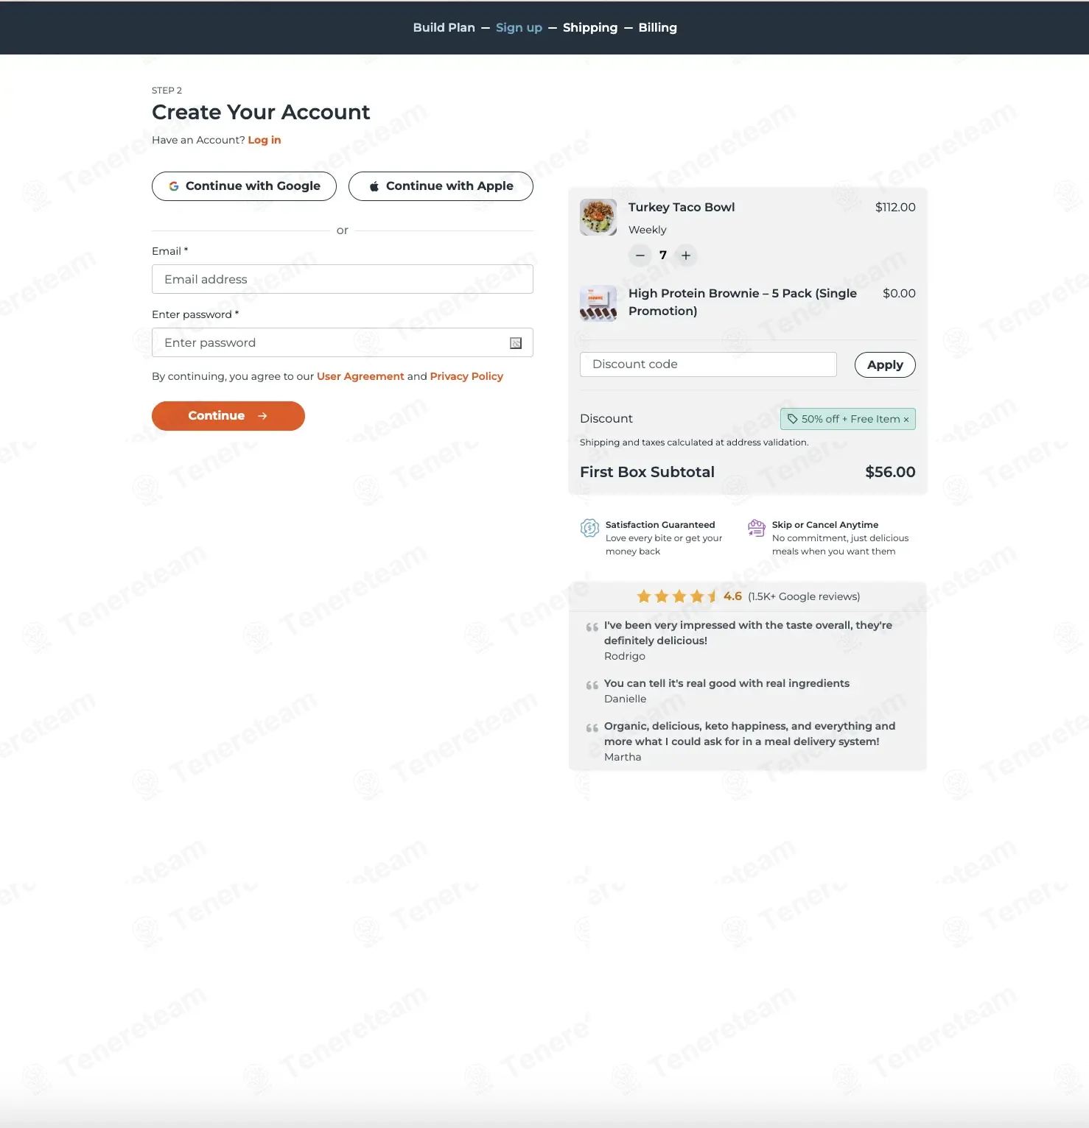The image size is (1089, 1128).
Task: Toggle password visibility icon in password field
Action: 516,343
